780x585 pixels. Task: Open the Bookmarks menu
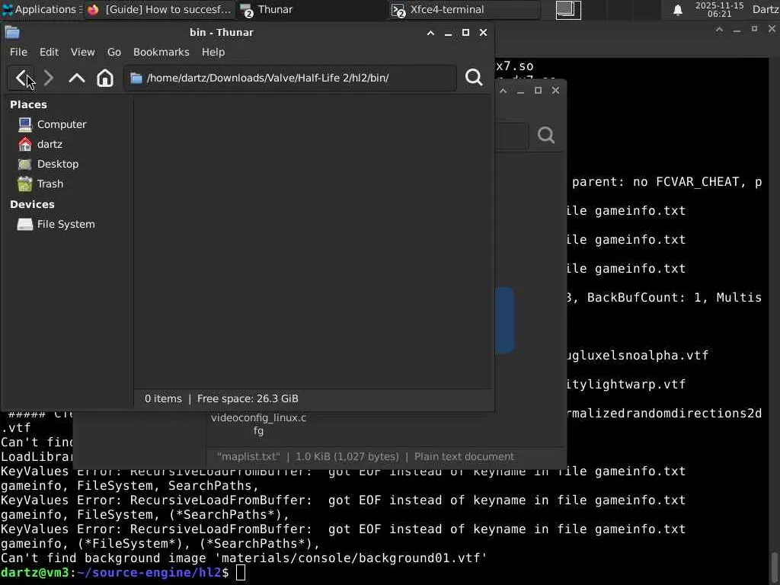click(x=161, y=52)
